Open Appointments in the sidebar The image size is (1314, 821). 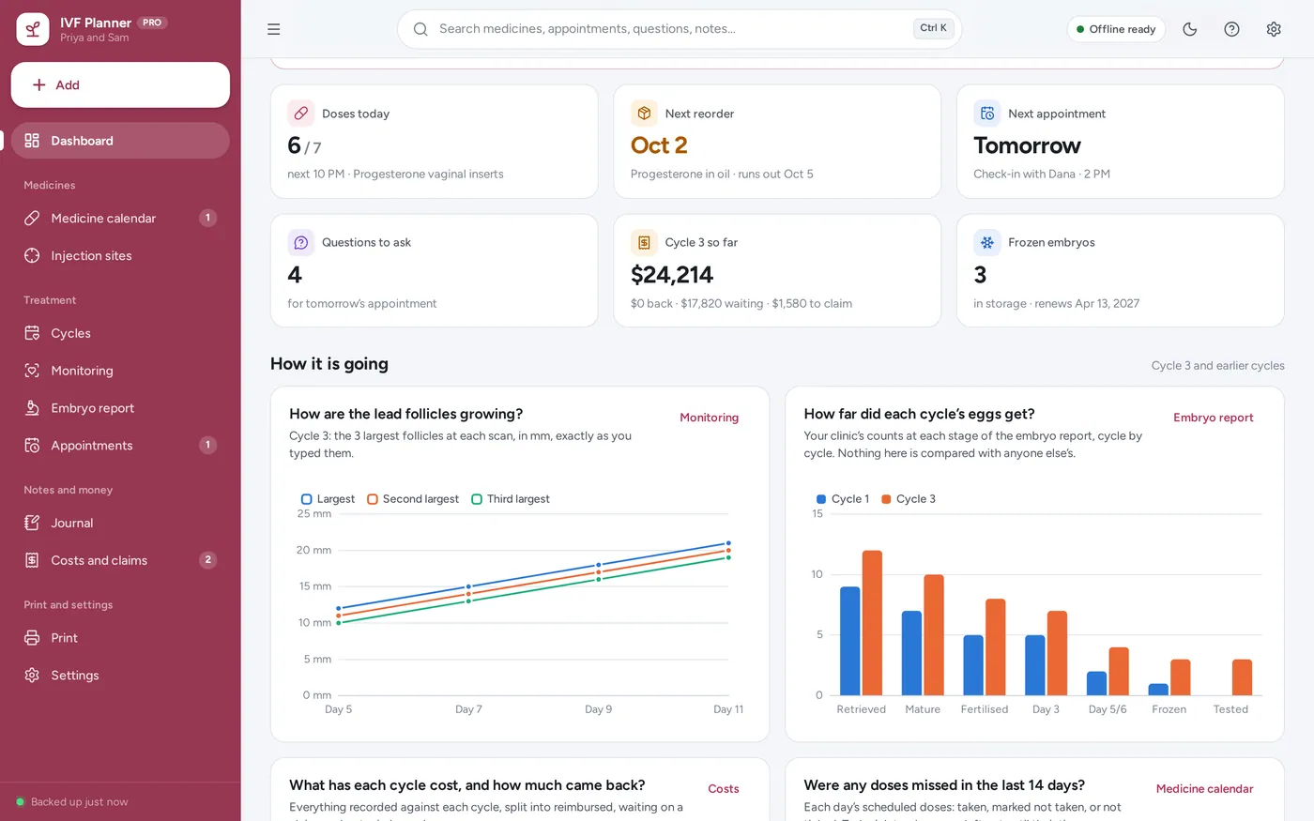pyautogui.click(x=120, y=446)
